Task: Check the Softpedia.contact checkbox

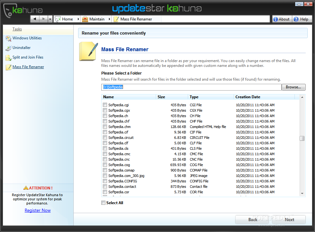Action: (x=105, y=187)
